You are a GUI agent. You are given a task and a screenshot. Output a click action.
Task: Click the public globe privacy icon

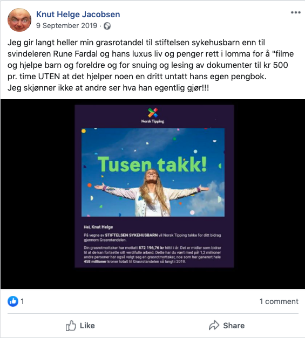click(107, 26)
